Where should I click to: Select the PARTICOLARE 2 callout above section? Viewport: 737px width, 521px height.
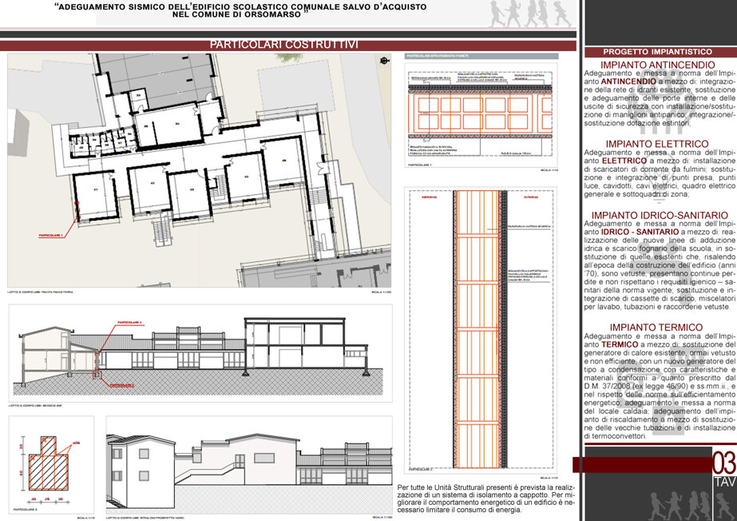[129, 323]
